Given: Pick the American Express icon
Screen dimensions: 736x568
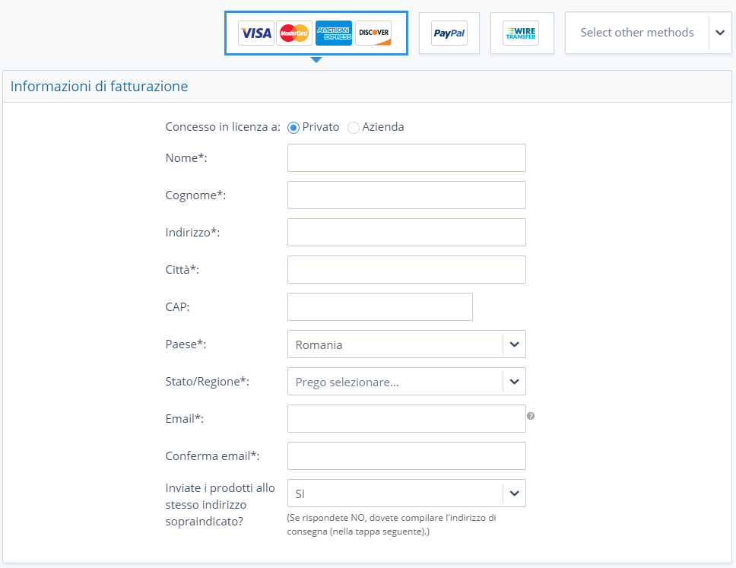Looking at the screenshot, I should [333, 33].
